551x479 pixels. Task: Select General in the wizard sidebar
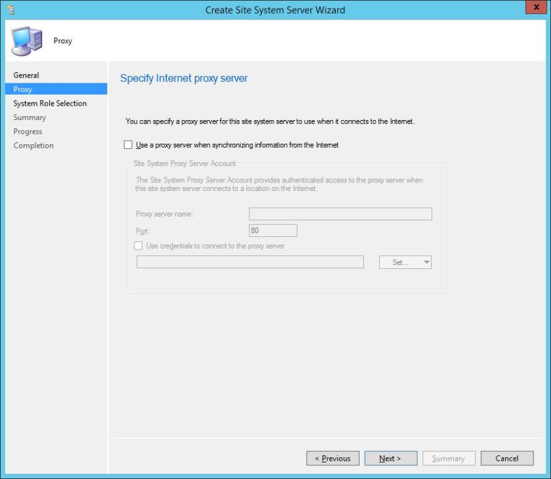coord(26,75)
